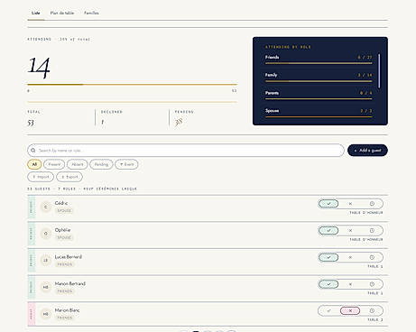Click Ophélie's avatar initial circle
The width and height of the screenshot is (416, 332).
tap(46, 234)
